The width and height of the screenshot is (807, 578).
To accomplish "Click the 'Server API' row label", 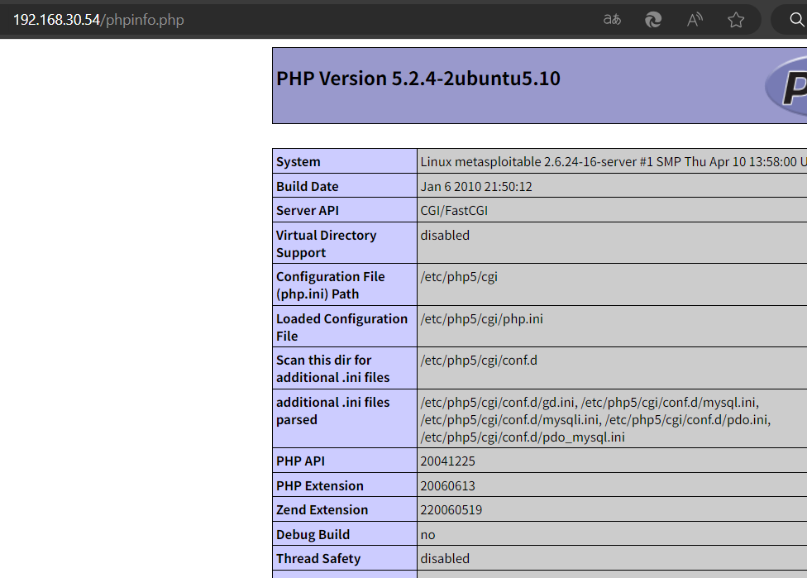I will coord(308,211).
